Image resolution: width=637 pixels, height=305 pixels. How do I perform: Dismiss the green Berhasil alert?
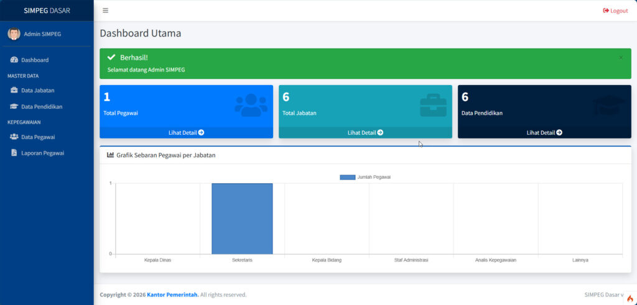coord(620,58)
